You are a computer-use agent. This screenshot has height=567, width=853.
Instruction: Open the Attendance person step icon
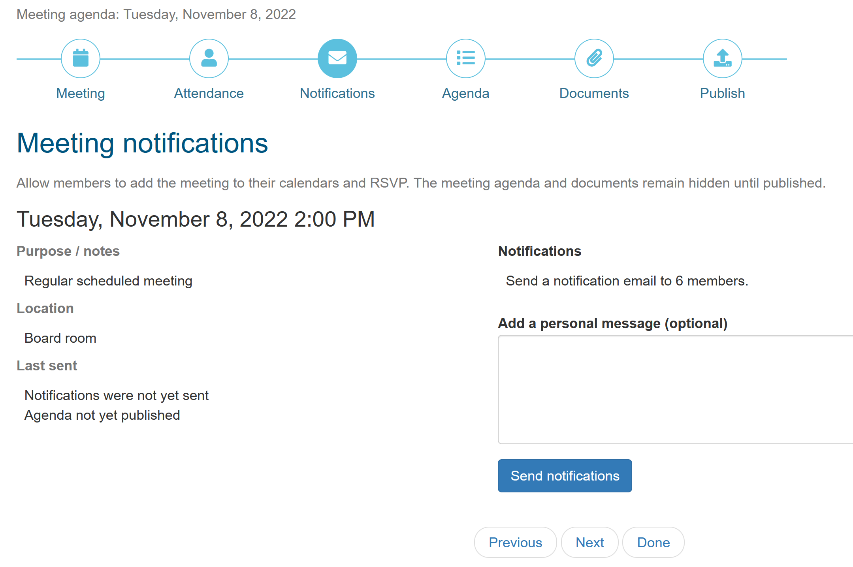pos(209,58)
